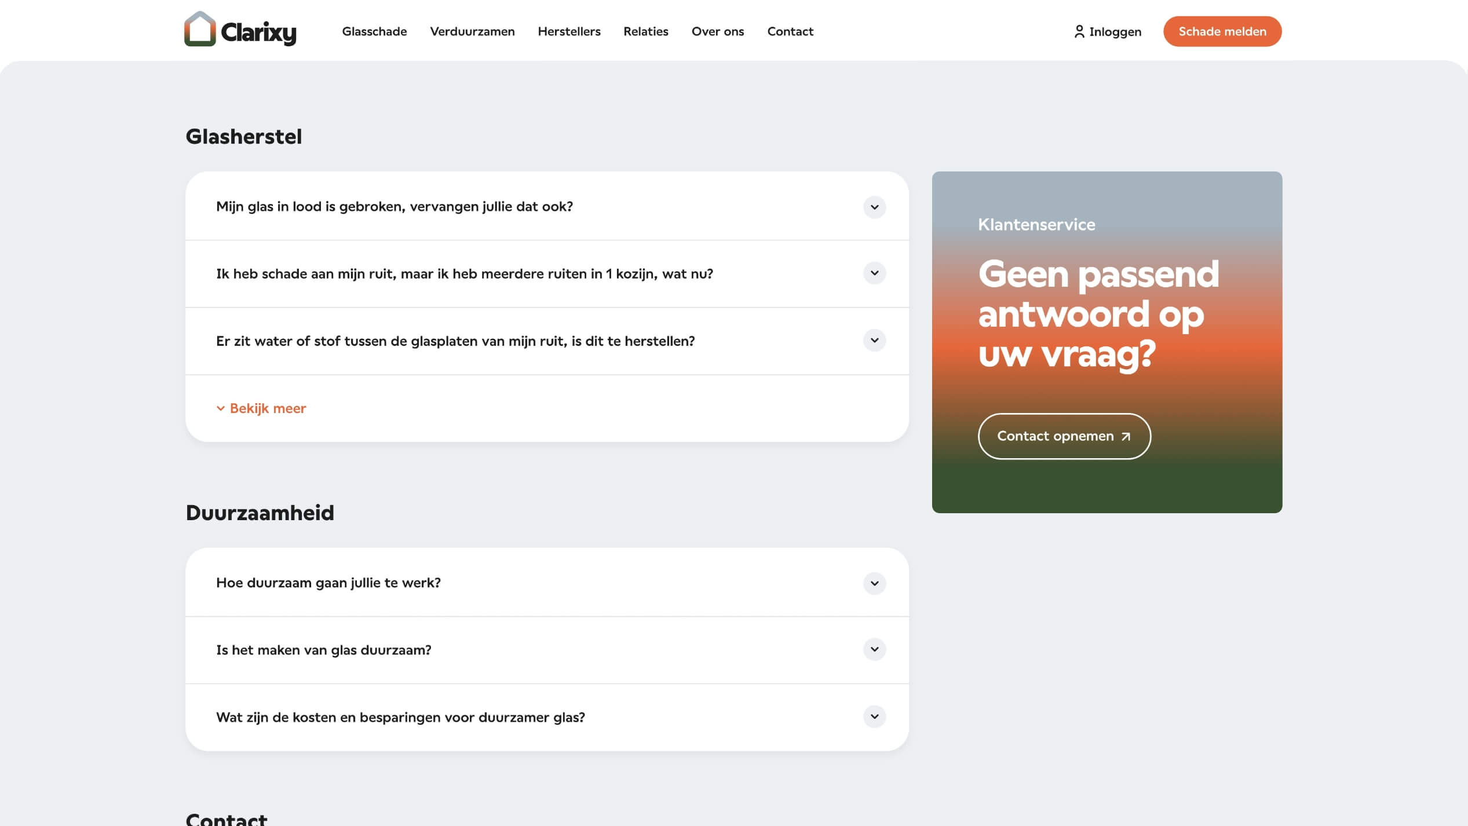Click the chevron icon beside Bekijk meer

(220, 408)
